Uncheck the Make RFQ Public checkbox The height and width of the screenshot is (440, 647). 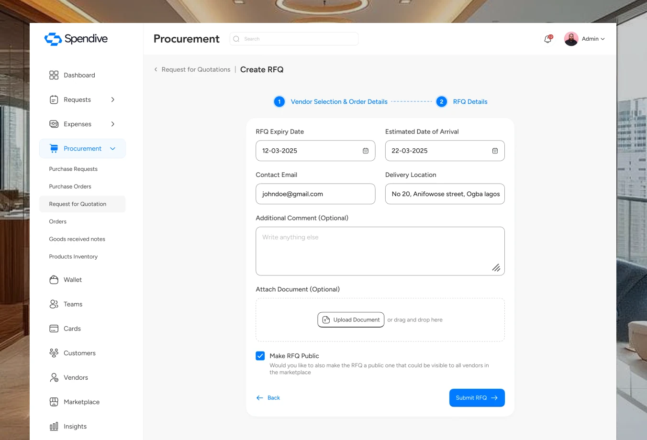pyautogui.click(x=260, y=356)
